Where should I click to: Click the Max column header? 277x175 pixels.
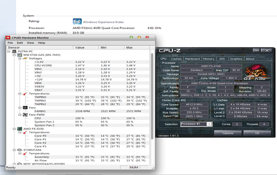[137, 47]
